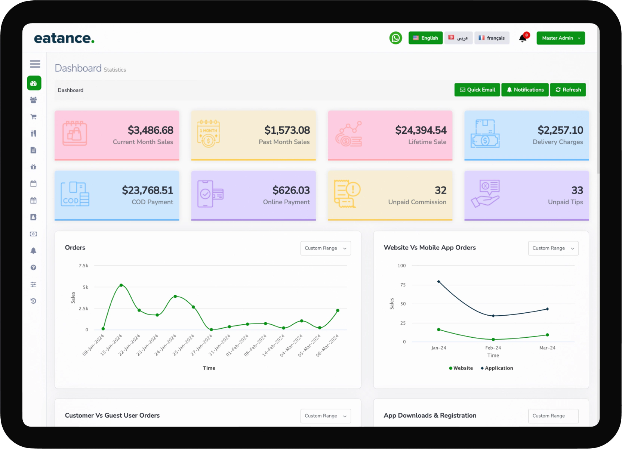Open the Dashboard speedometer icon in sidebar
This screenshot has width=622, height=449.
point(34,83)
